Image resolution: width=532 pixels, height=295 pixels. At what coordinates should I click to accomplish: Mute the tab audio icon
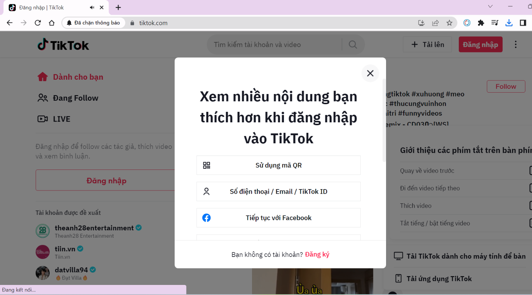point(92,7)
